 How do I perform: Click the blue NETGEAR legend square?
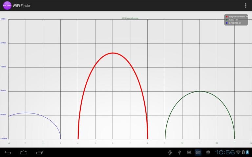[x=226, y=23]
